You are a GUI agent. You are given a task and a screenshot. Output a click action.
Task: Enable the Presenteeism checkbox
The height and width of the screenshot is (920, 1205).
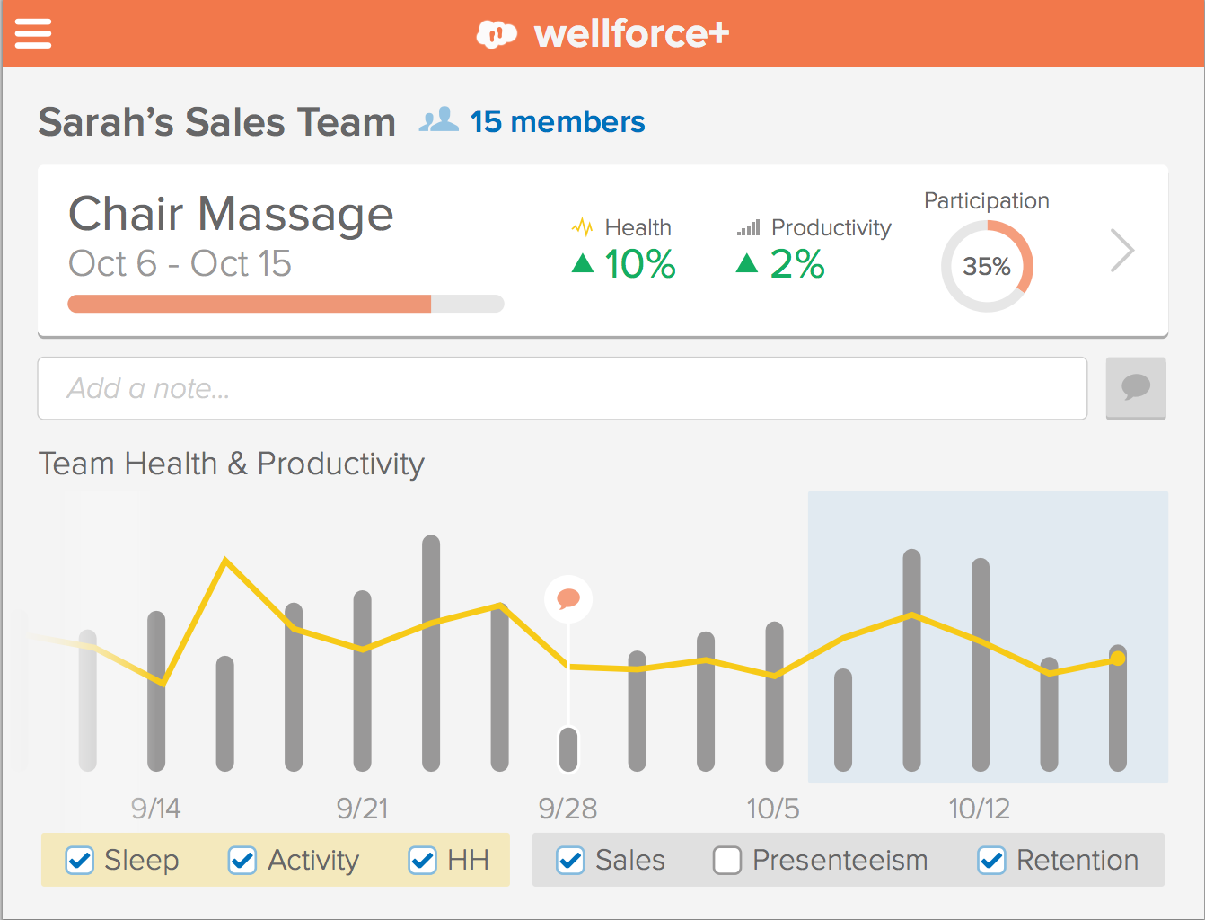(x=727, y=861)
